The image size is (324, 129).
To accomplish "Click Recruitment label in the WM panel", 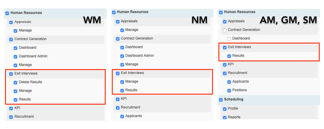I will (x=24, y=117).
